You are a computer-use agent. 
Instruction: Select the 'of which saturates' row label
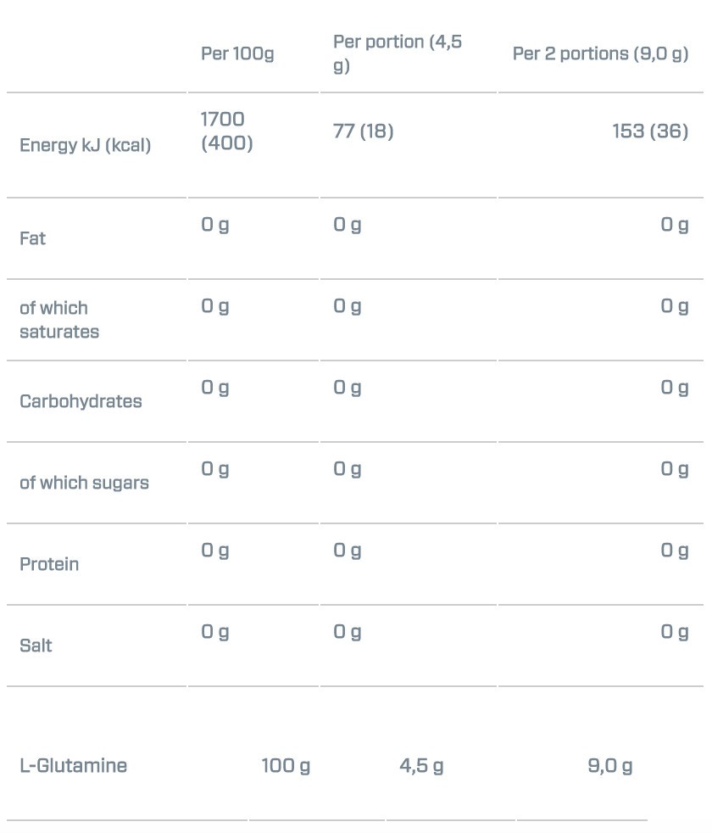[58, 320]
